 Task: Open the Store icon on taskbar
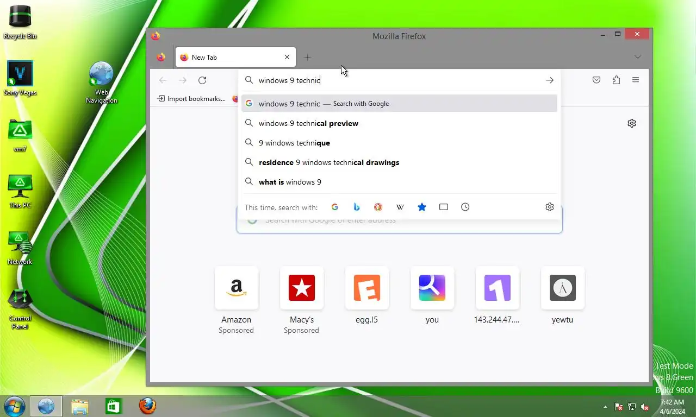pos(114,406)
